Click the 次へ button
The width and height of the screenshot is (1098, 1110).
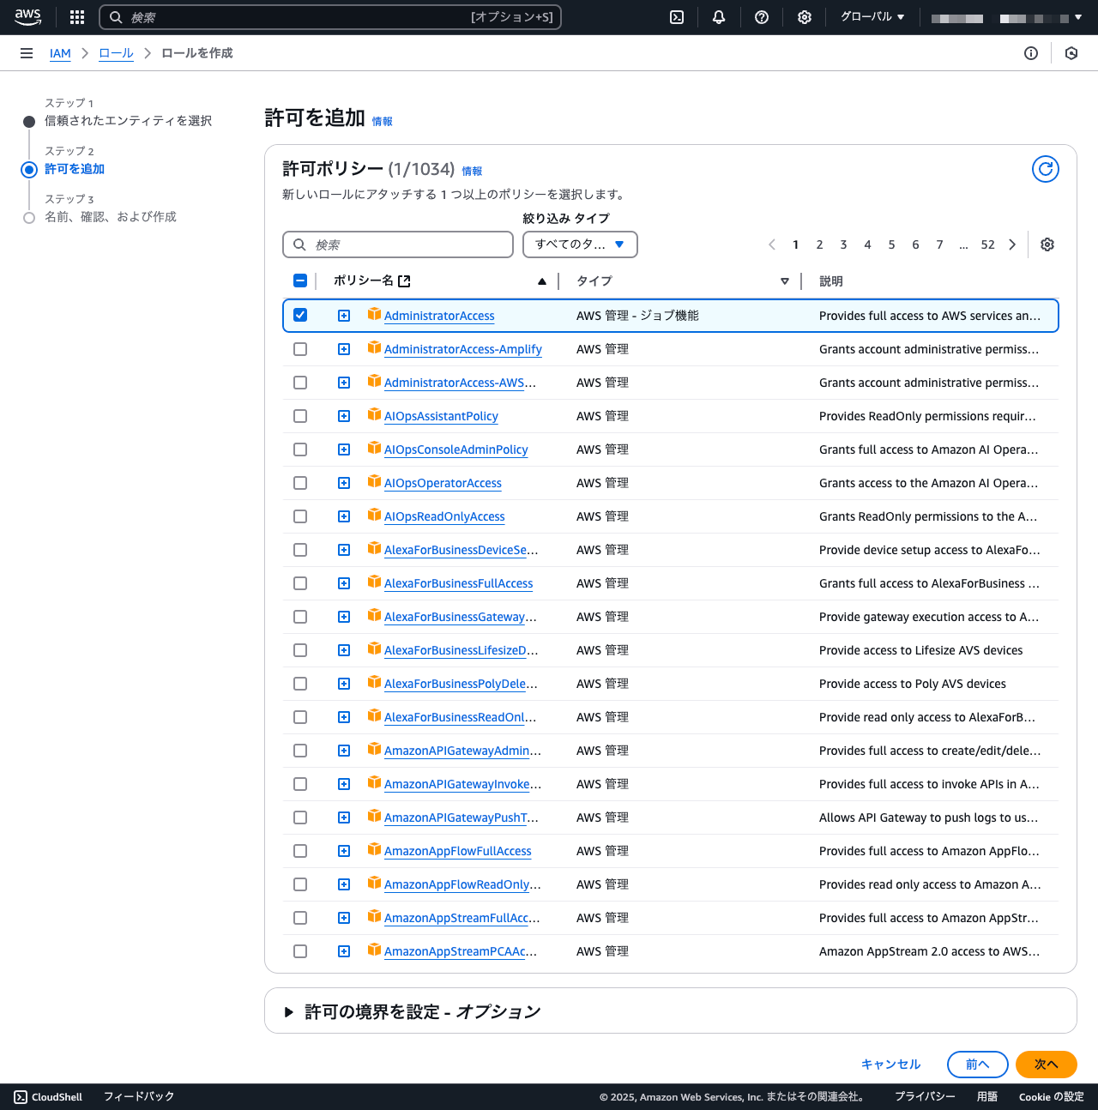click(1046, 1065)
